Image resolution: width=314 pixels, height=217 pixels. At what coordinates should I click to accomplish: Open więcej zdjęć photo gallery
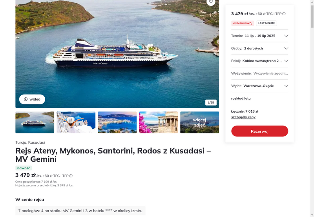point(200,122)
